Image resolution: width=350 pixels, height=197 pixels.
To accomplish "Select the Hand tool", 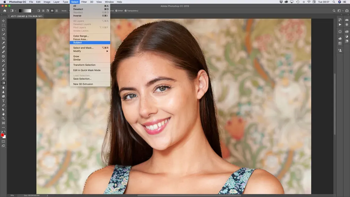I will point(3,114).
